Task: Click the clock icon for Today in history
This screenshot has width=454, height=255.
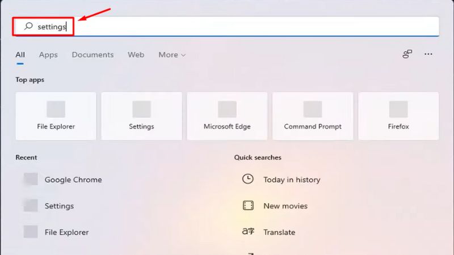Action: tap(248, 179)
